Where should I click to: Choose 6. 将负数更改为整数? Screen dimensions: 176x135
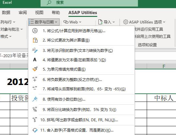tap(81, 80)
